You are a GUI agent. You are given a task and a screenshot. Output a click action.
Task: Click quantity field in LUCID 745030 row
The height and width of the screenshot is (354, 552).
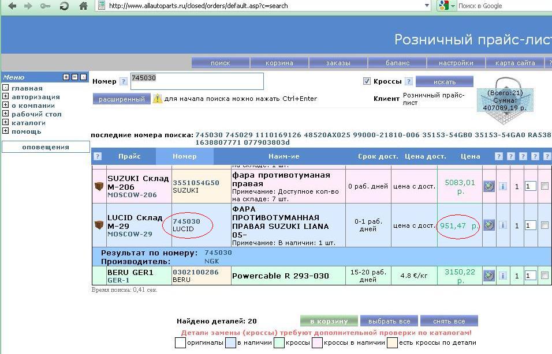[531, 225]
